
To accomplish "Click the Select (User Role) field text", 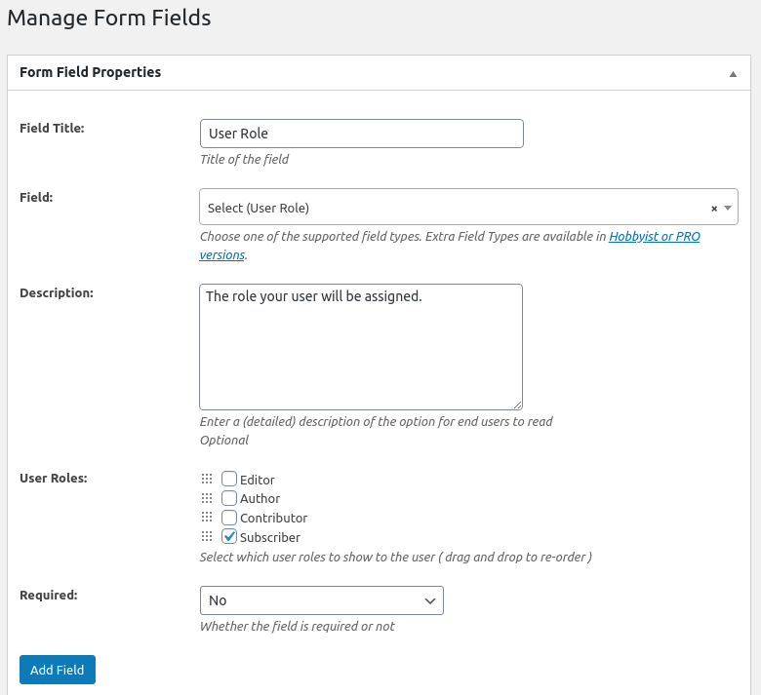I will [259, 209].
